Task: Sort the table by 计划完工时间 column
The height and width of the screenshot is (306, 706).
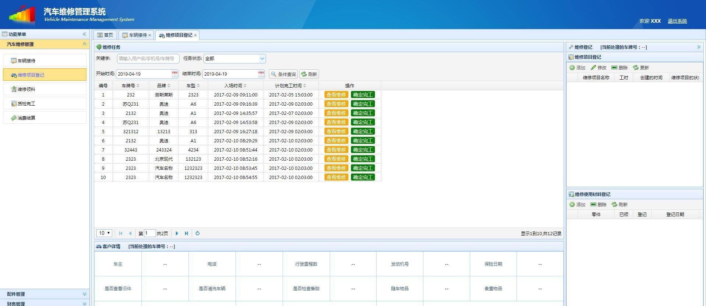Action: 291,85
